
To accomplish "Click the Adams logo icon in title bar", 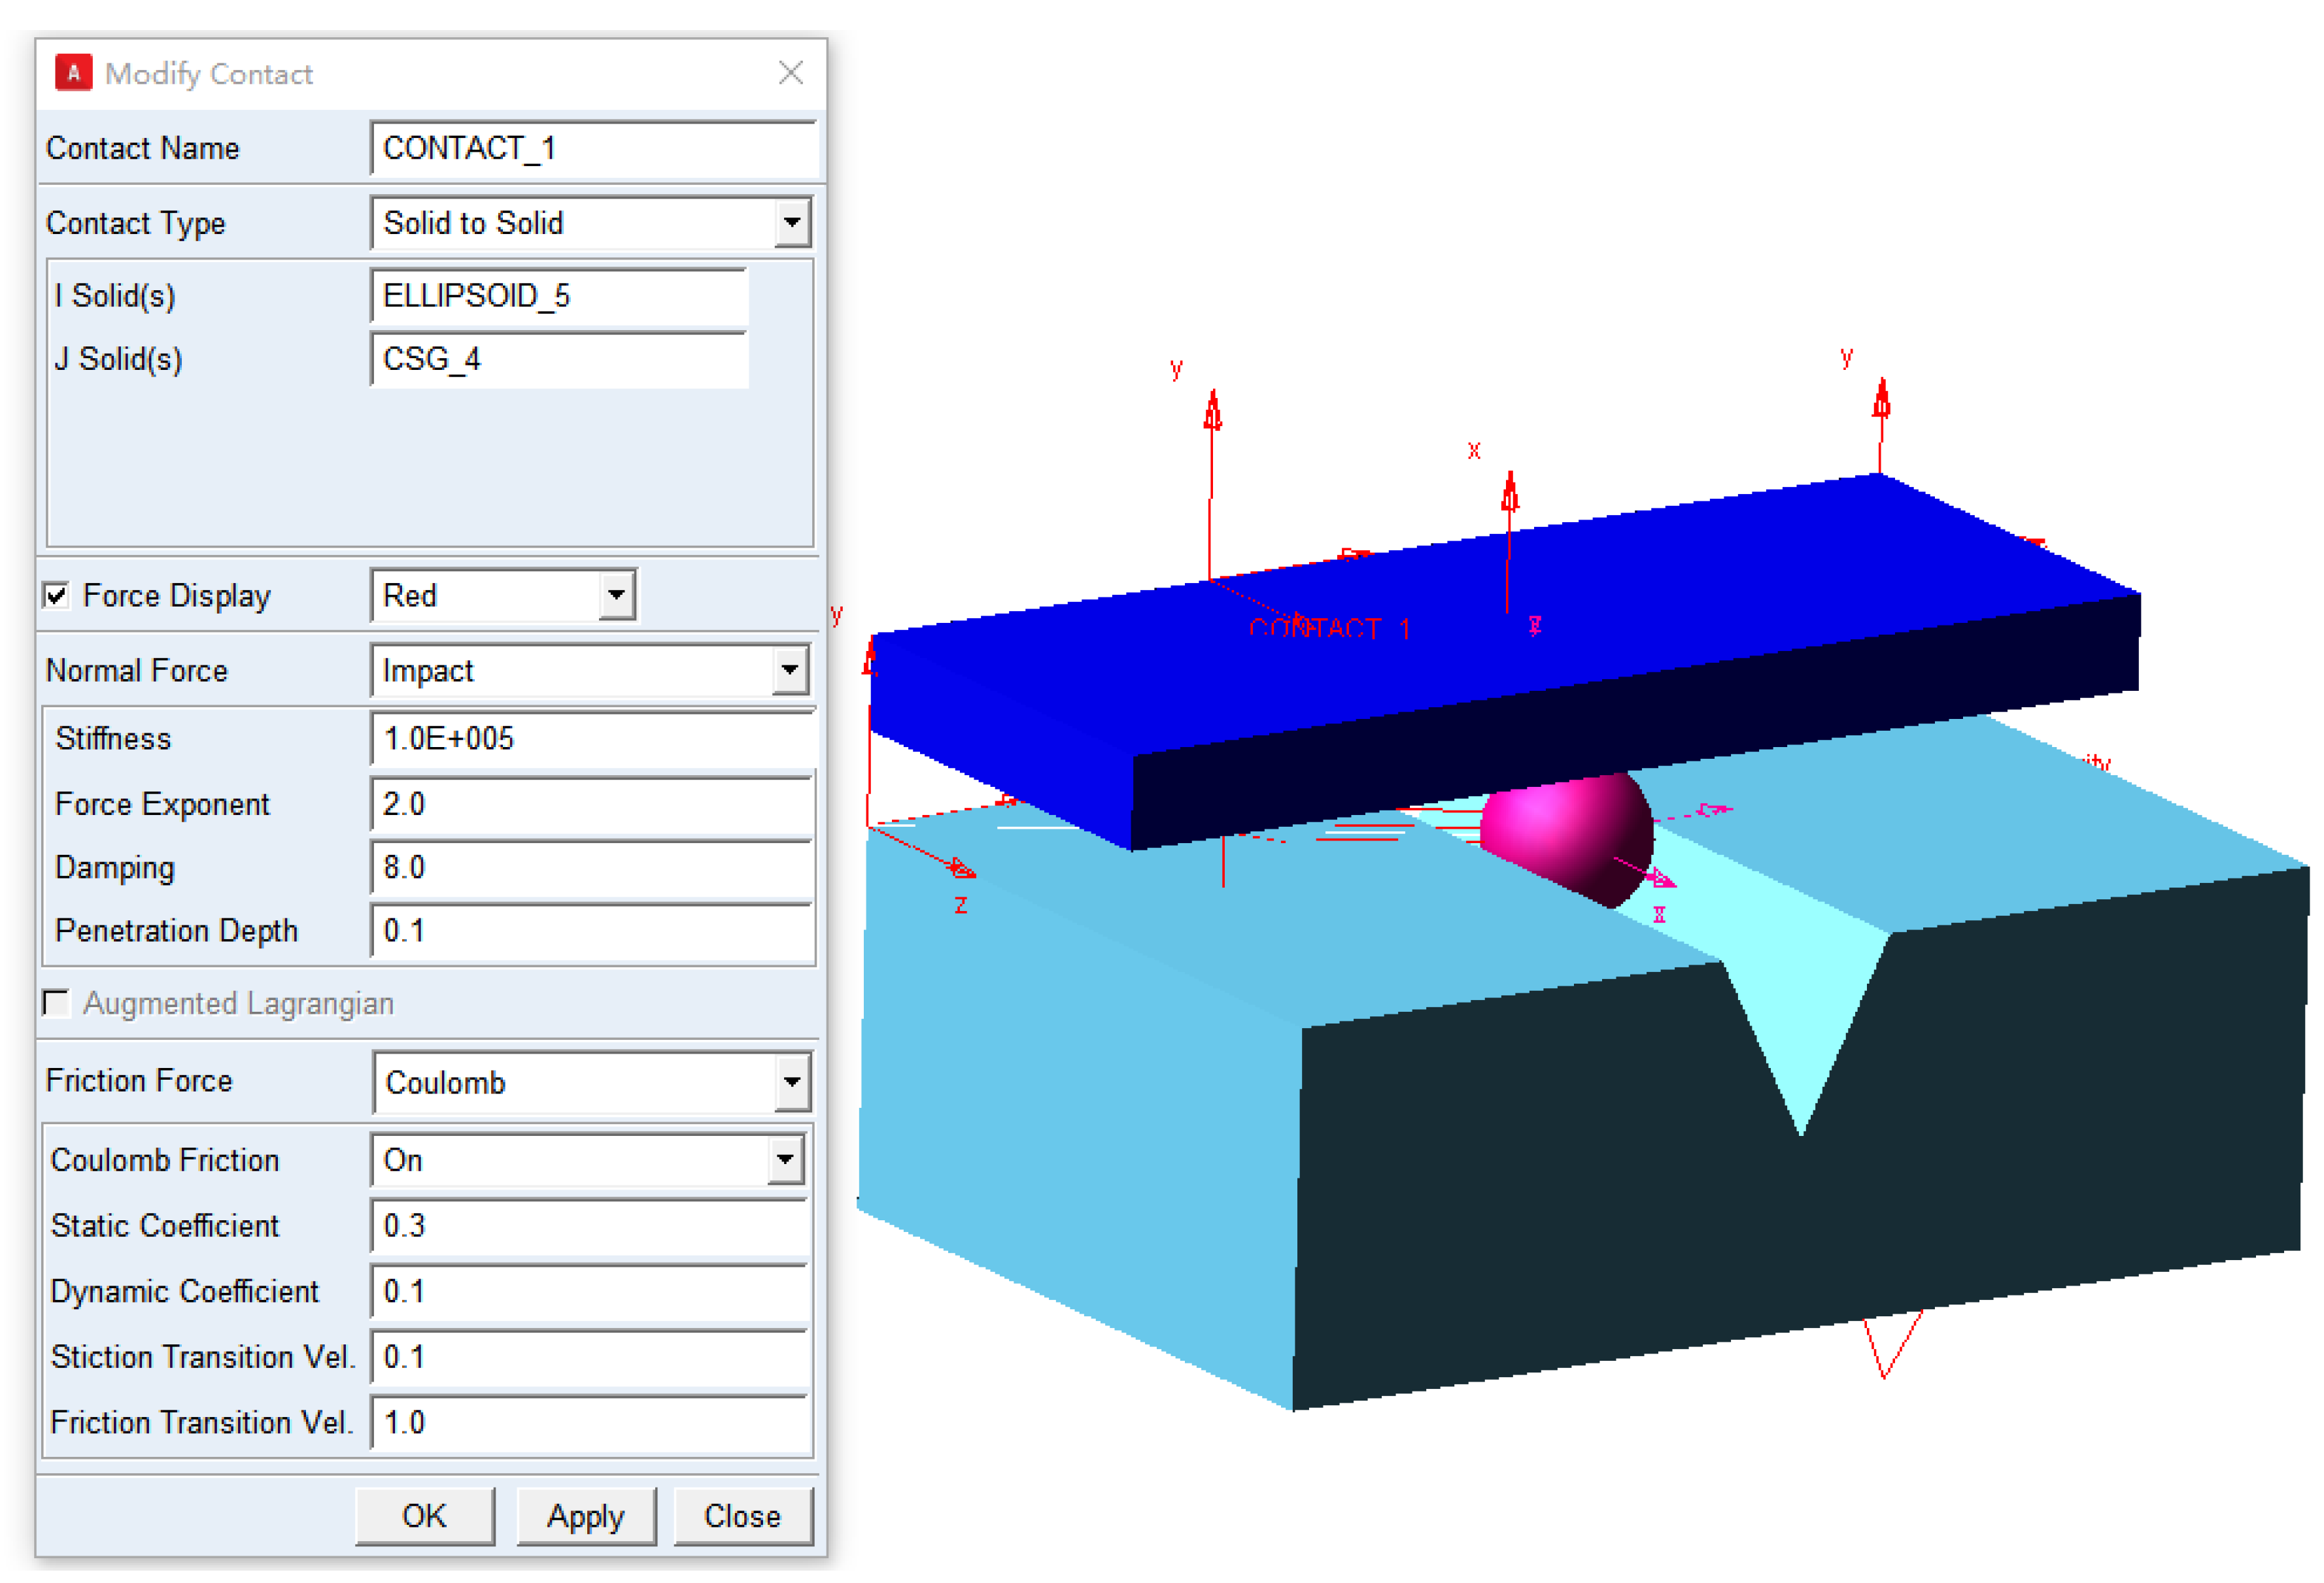I will pos(73,73).
